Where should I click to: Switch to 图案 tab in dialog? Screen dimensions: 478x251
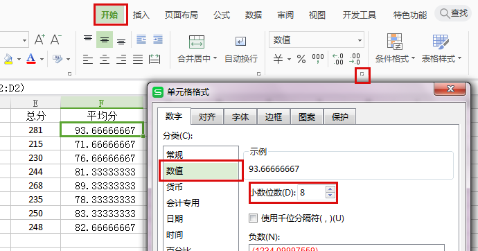point(307,116)
